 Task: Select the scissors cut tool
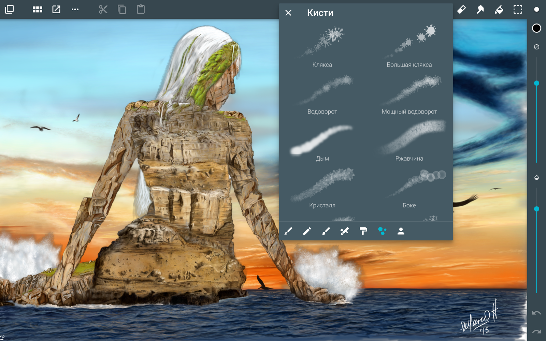[103, 9]
